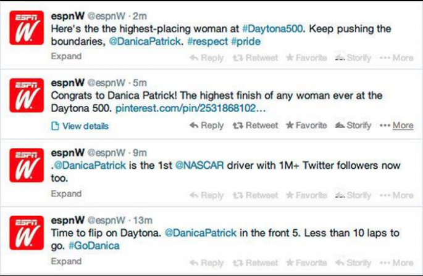Screen dimensions: 423x276
Task: Retweet the #GoDanica tweet
Action: (x=255, y=263)
